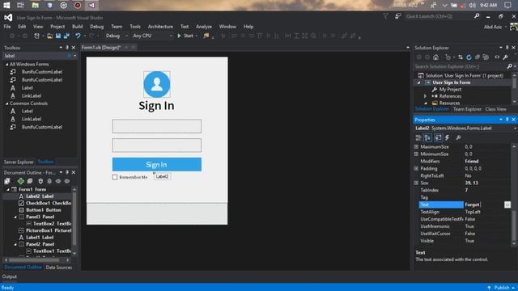Image resolution: width=518 pixels, height=291 pixels.
Task: Click the Solution Explorer Refresh icon
Action: [469, 57]
